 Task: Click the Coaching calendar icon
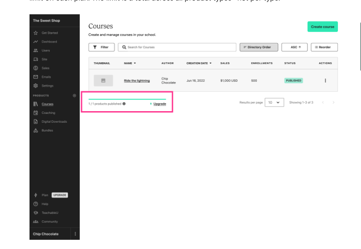coord(36,113)
